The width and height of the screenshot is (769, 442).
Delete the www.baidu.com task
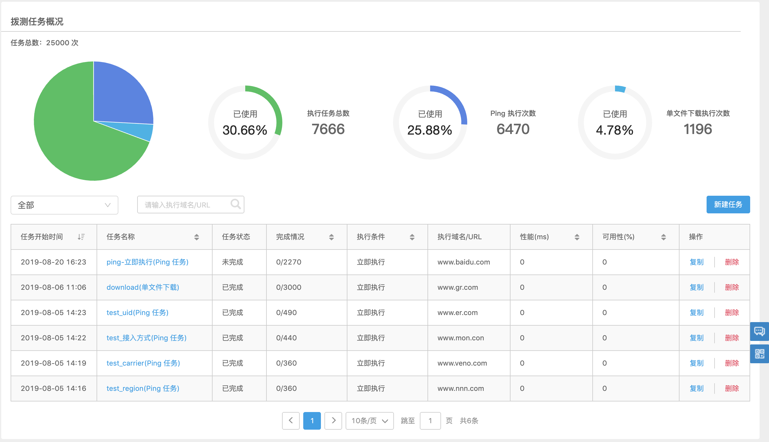pyautogui.click(x=732, y=262)
